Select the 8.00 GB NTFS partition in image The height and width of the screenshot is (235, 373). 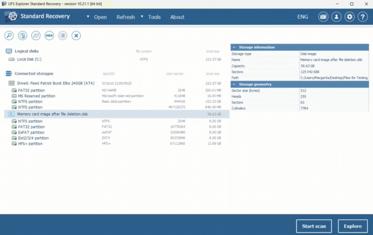[116, 121]
